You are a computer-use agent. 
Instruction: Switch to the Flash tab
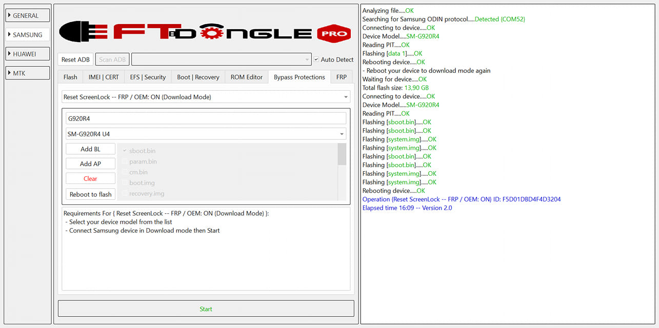[x=70, y=77]
